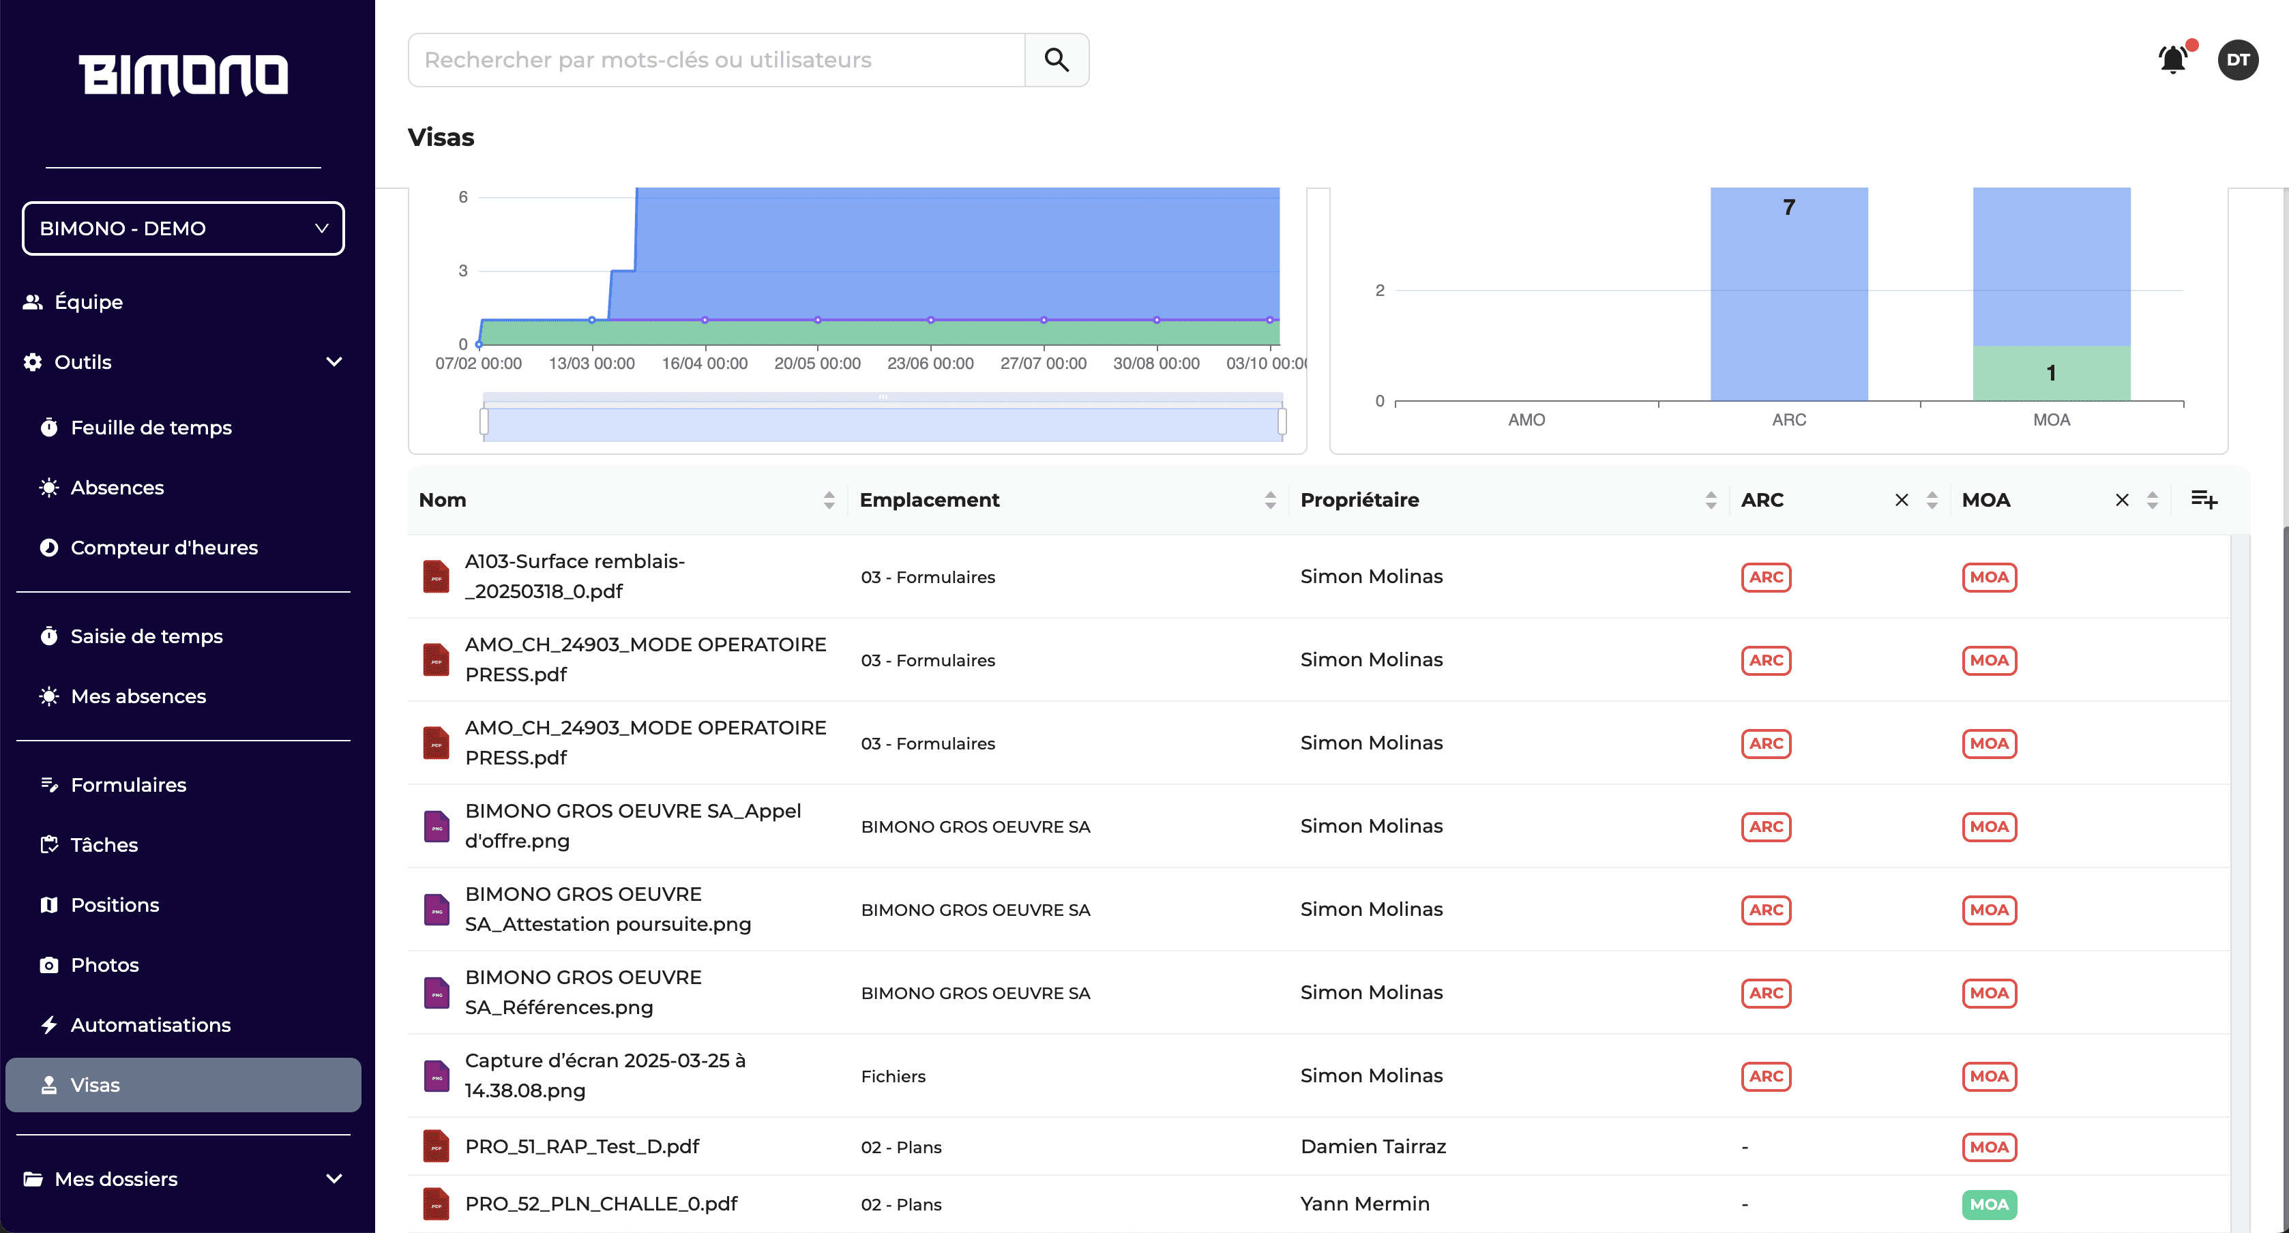Open the BIMONO - DEMO project dropdown

(183, 228)
